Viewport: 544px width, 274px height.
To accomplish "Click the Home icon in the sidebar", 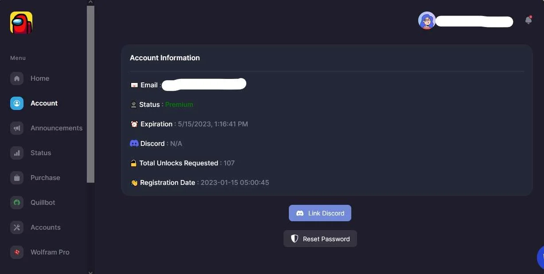I will [x=17, y=78].
